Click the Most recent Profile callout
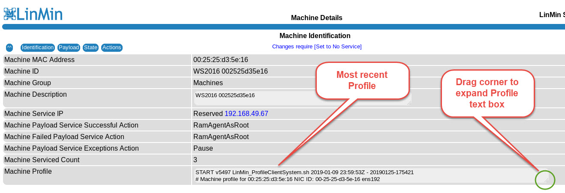Image resolution: width=565 pixels, height=193 pixels. (x=361, y=80)
